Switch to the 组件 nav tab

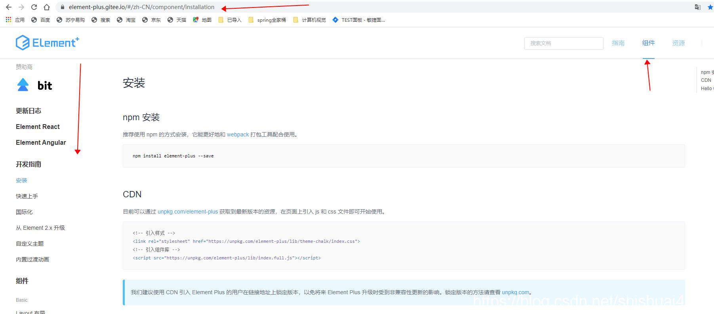648,43
